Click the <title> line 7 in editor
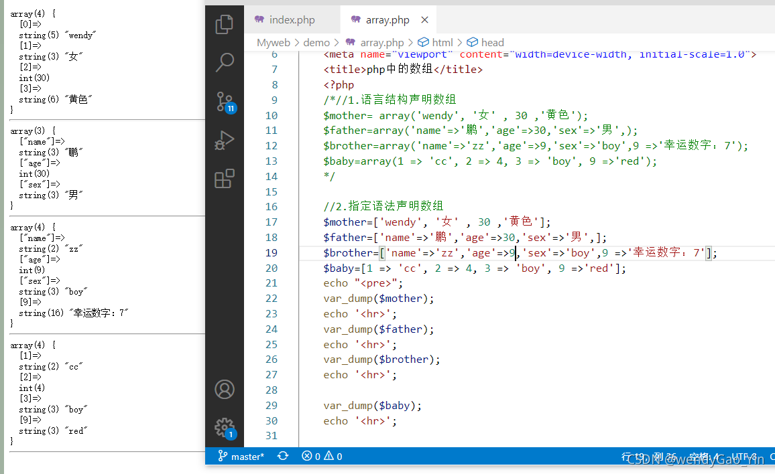 tap(403, 69)
